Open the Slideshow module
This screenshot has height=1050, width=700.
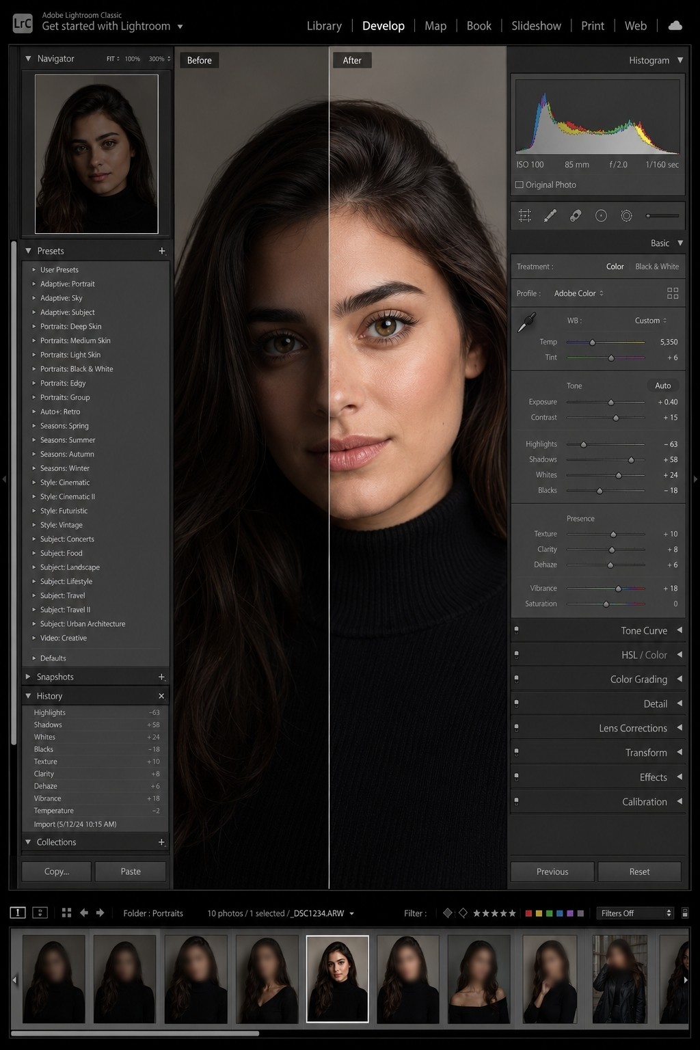[536, 25]
